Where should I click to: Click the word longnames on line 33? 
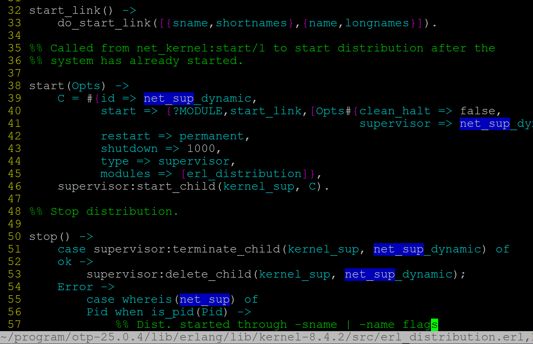pos(377,23)
